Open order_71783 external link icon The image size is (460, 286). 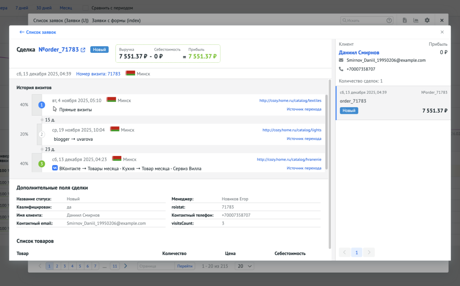[83, 50]
